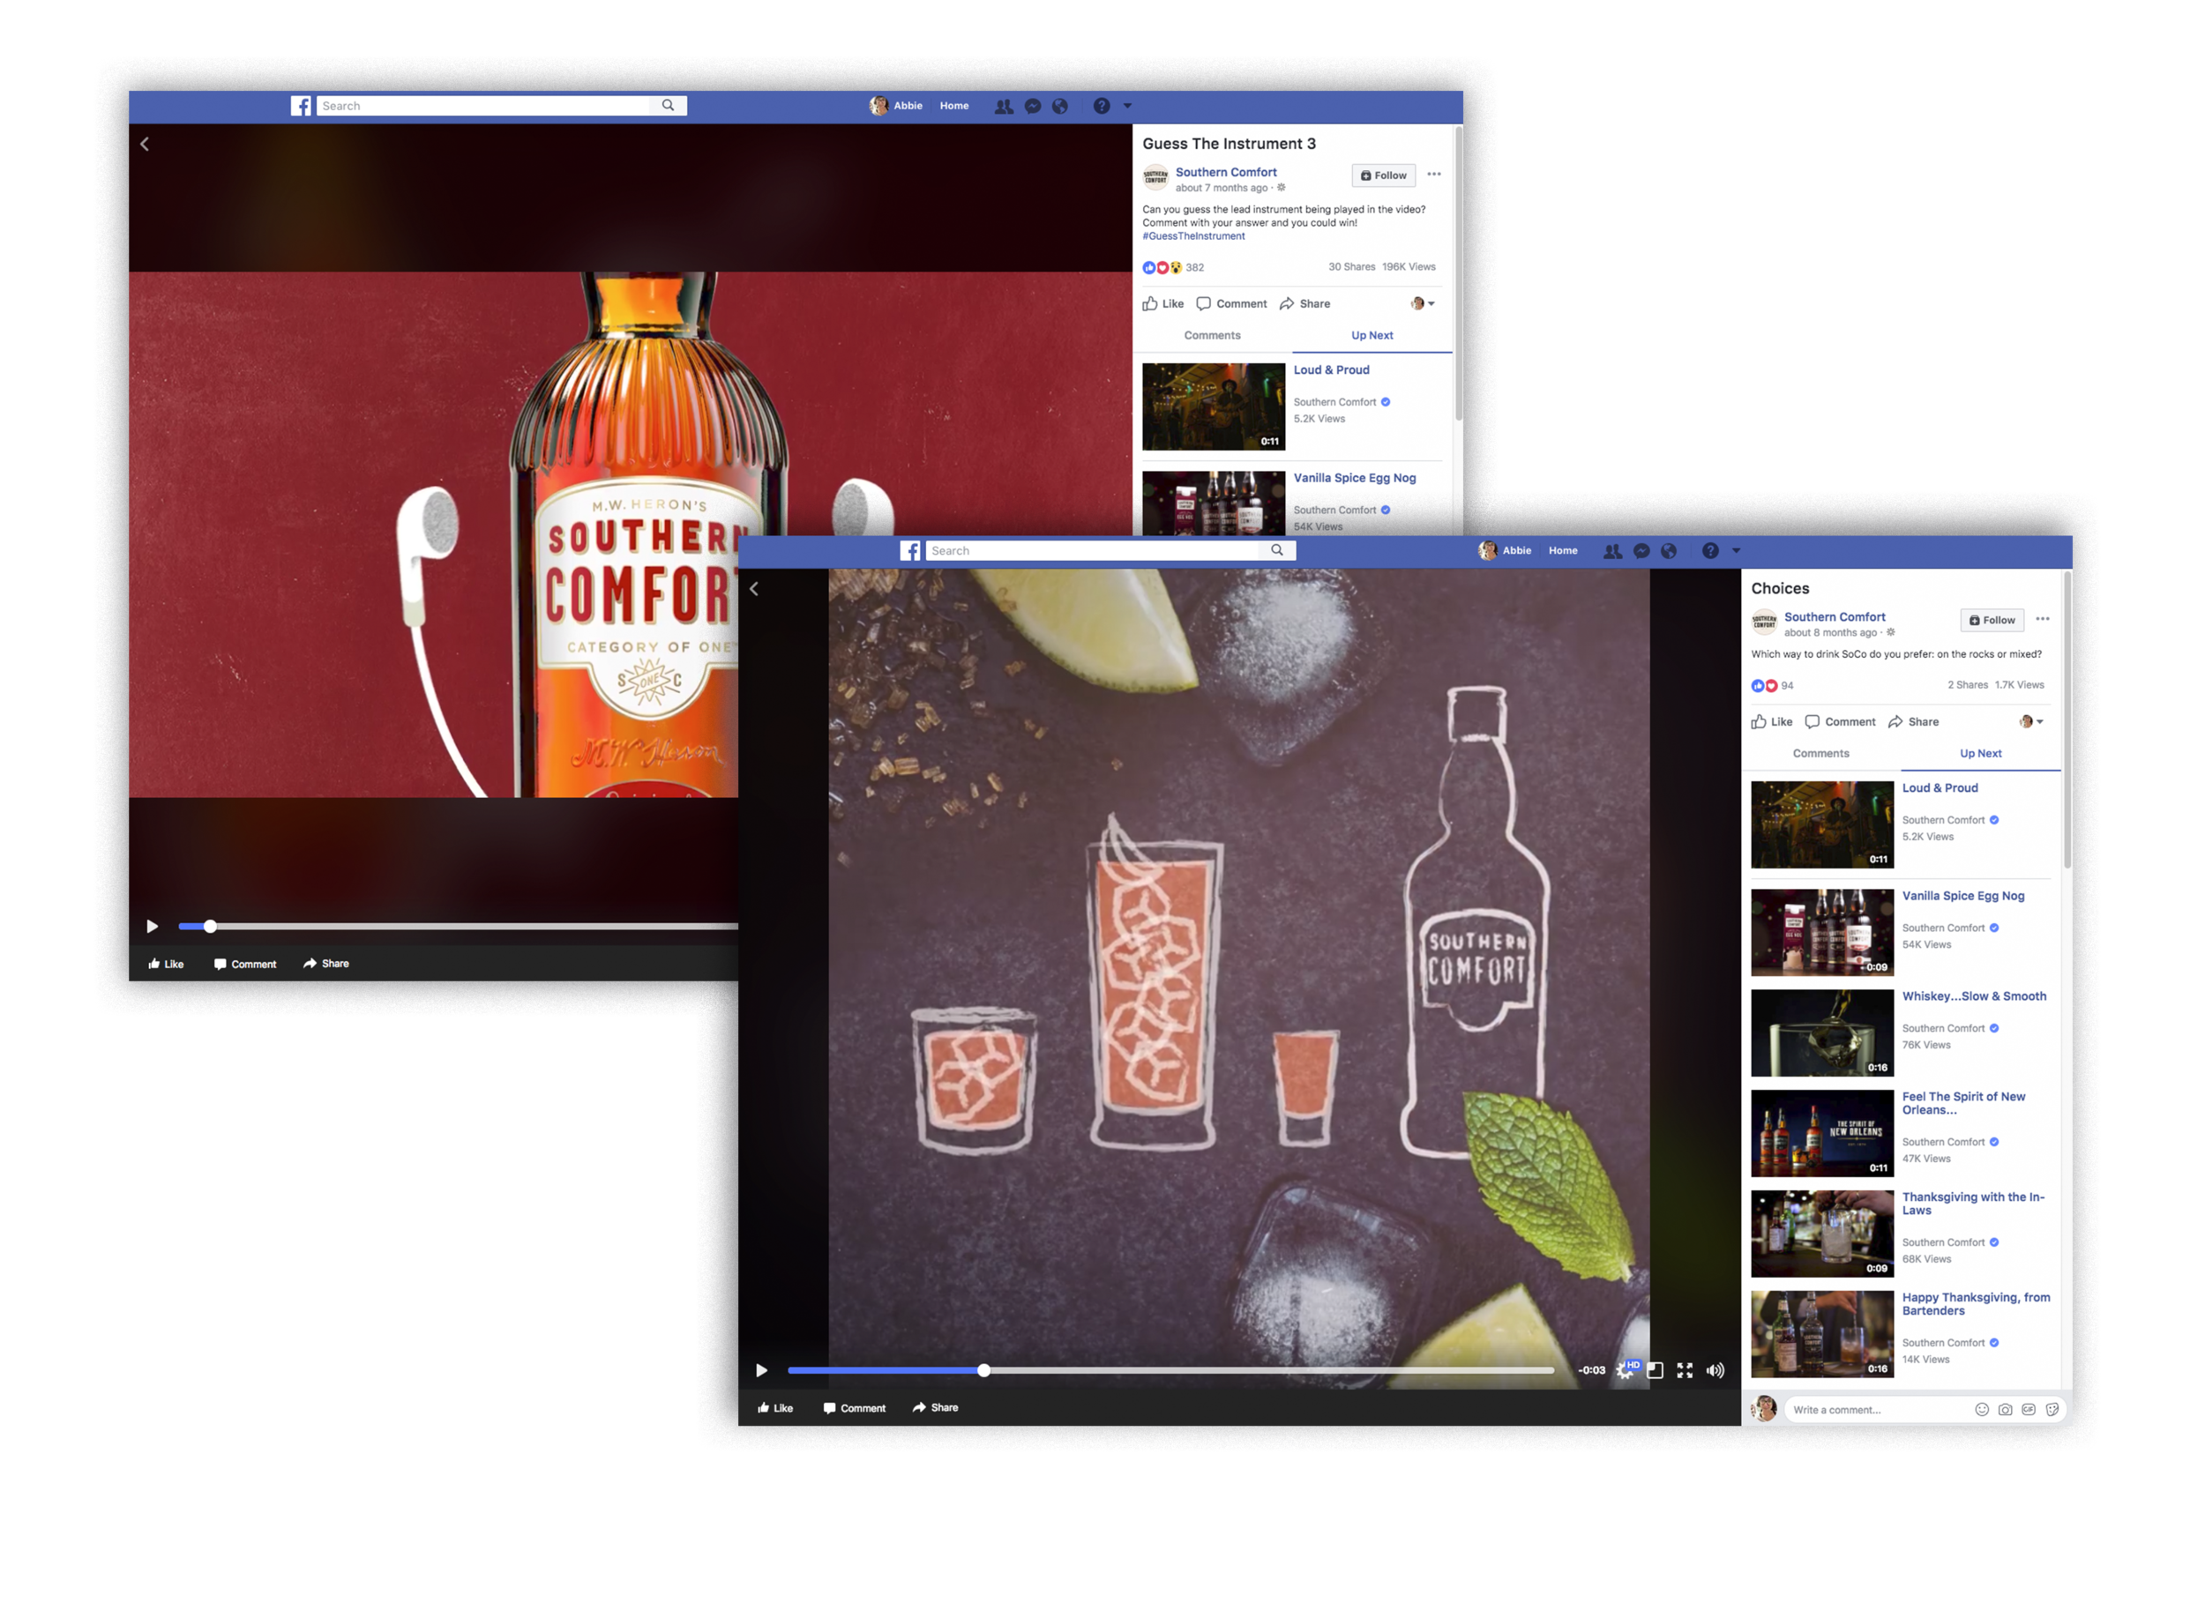Change commenting identity in Guess The Instrument window
Viewport: 2205px width, 1603px height.
1423,303
